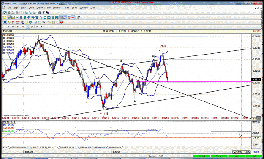
Task: Click the blue right arrow icon
Action: (x=33, y=17)
